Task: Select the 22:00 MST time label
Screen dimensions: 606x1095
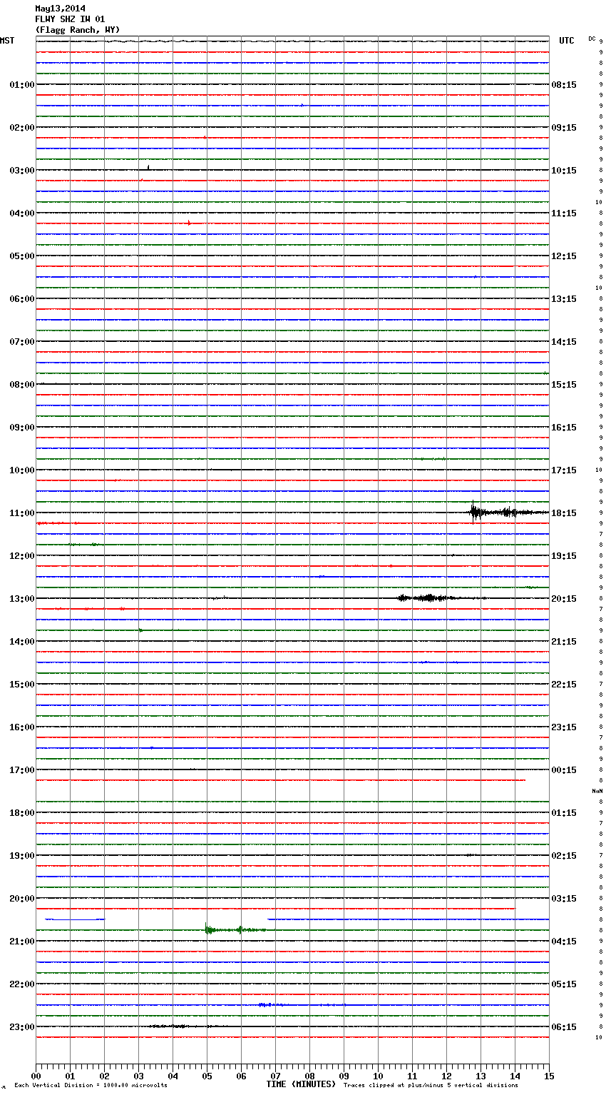Action: 22,984
